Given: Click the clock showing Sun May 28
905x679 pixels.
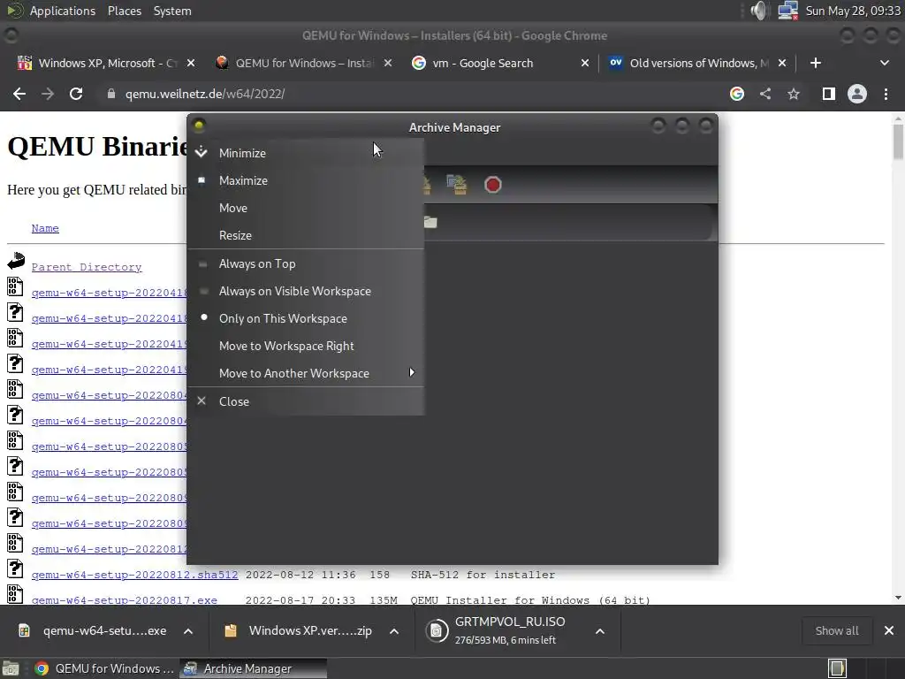Looking at the screenshot, I should pyautogui.click(x=853, y=11).
